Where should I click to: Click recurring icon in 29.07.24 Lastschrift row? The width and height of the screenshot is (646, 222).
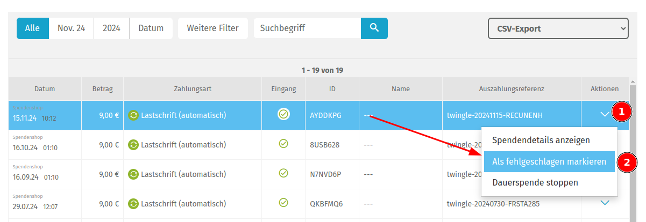[x=133, y=204]
